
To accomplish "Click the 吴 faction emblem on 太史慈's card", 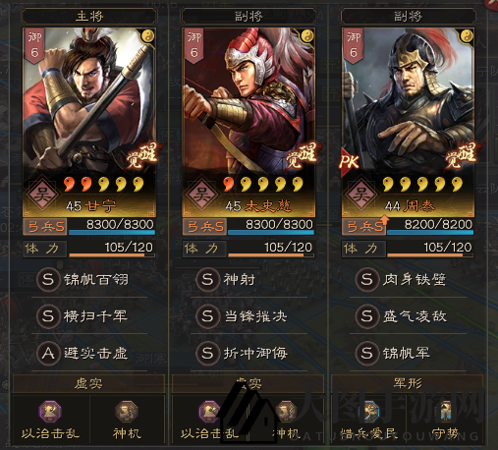I will [x=201, y=195].
